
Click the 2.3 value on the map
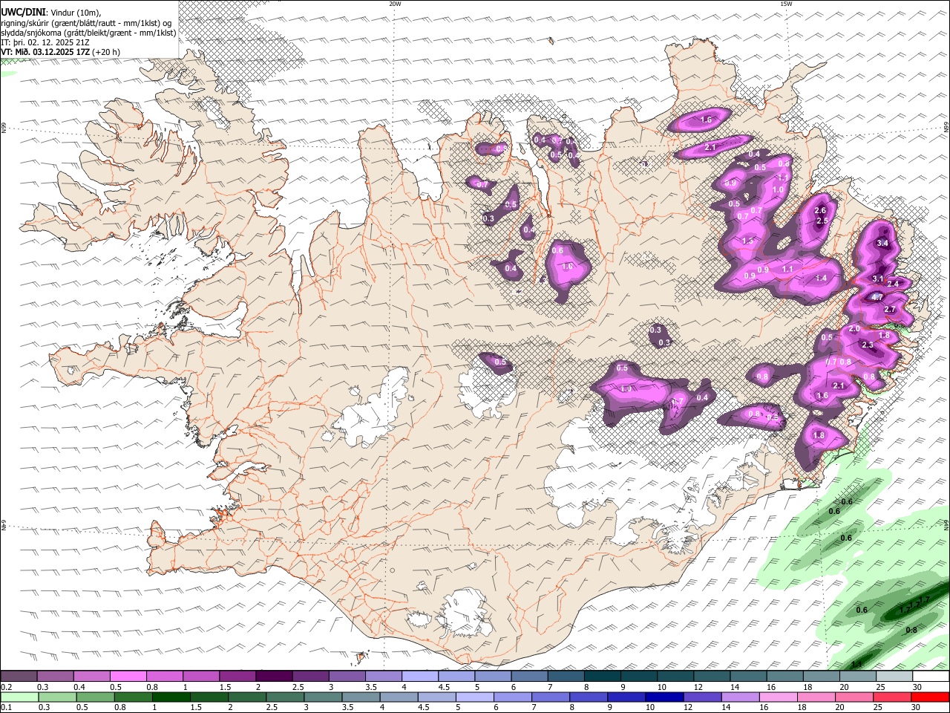(x=868, y=345)
